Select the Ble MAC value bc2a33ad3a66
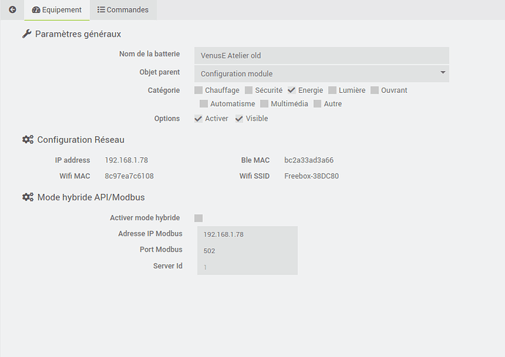This screenshot has height=357, width=505. pos(309,160)
